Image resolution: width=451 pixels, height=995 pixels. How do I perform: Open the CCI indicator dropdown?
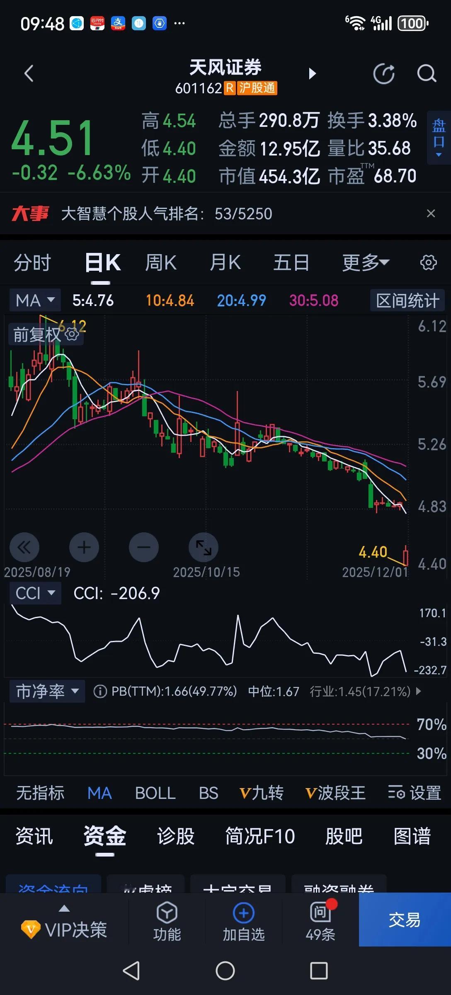tap(35, 593)
